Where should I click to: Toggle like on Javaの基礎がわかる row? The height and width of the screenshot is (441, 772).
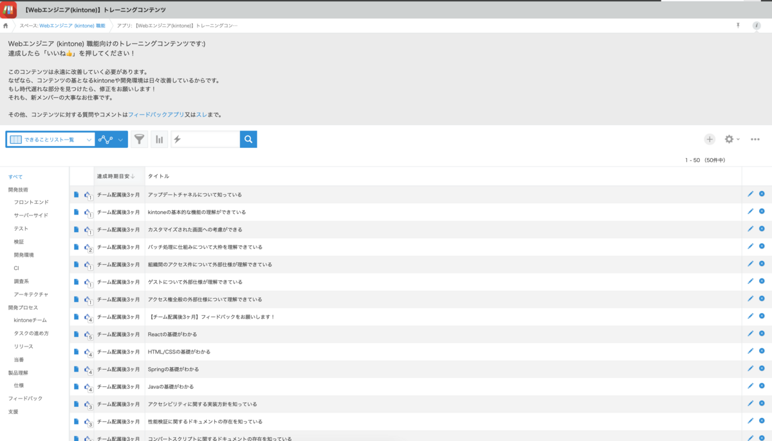(x=87, y=386)
